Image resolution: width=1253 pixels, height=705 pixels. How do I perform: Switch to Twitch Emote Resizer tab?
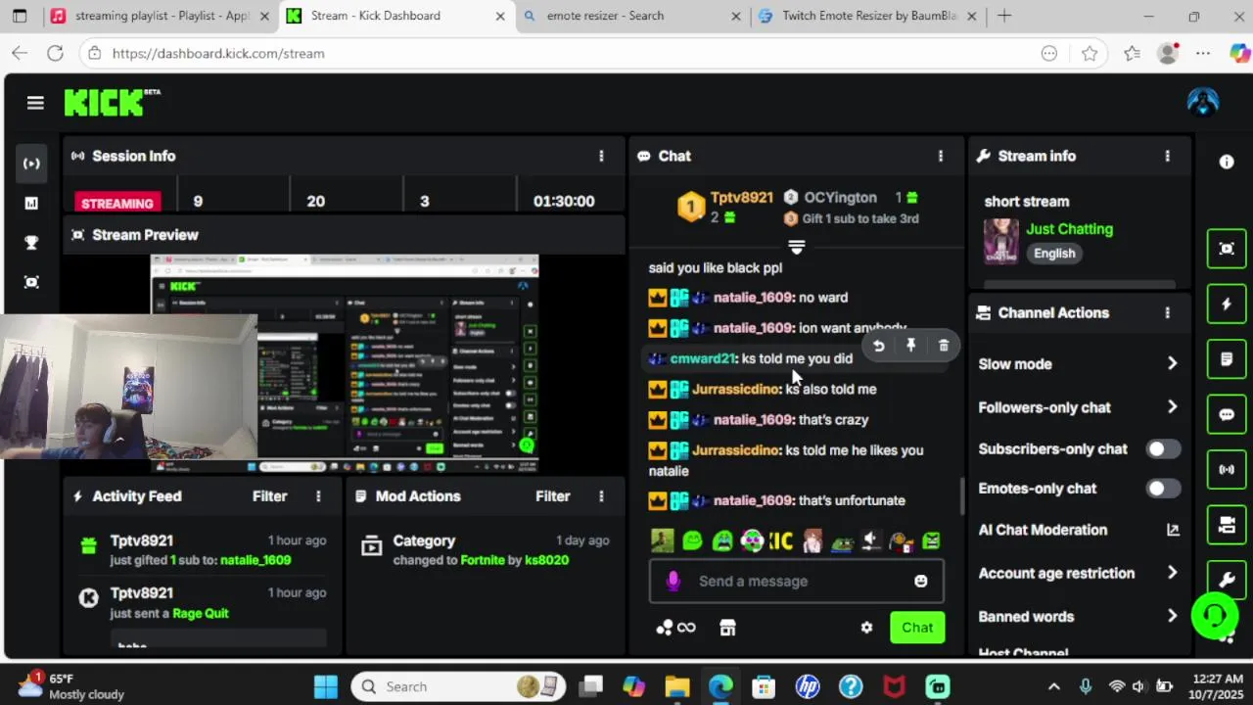(868, 16)
